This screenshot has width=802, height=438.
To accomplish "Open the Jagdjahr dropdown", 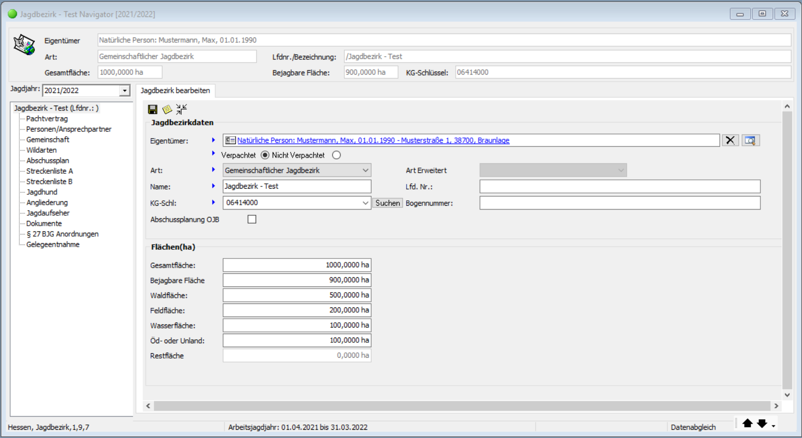I will coord(124,90).
